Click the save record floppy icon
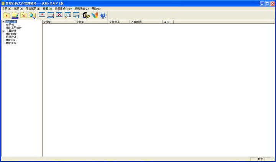This screenshot has height=162, width=276. pyautogui.click(x=76, y=15)
